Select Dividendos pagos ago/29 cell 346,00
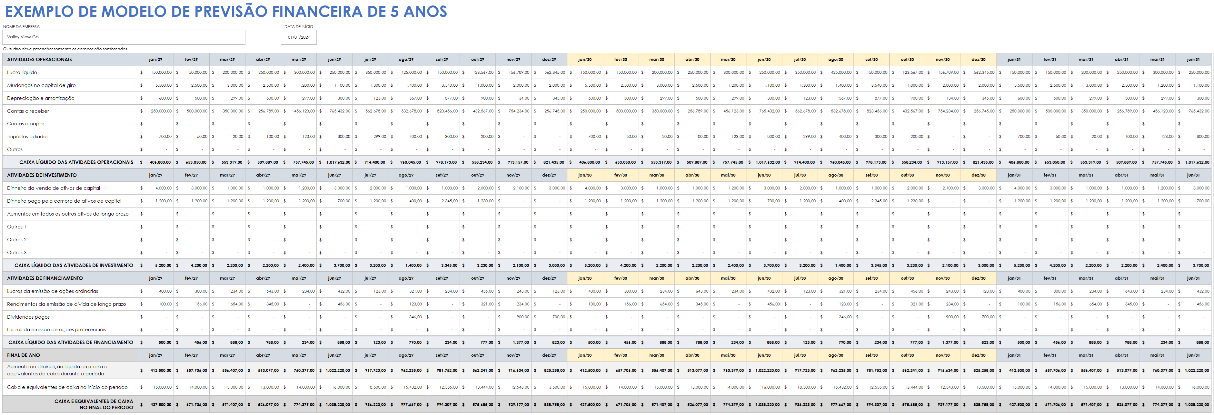The image size is (1214, 415). [x=406, y=317]
